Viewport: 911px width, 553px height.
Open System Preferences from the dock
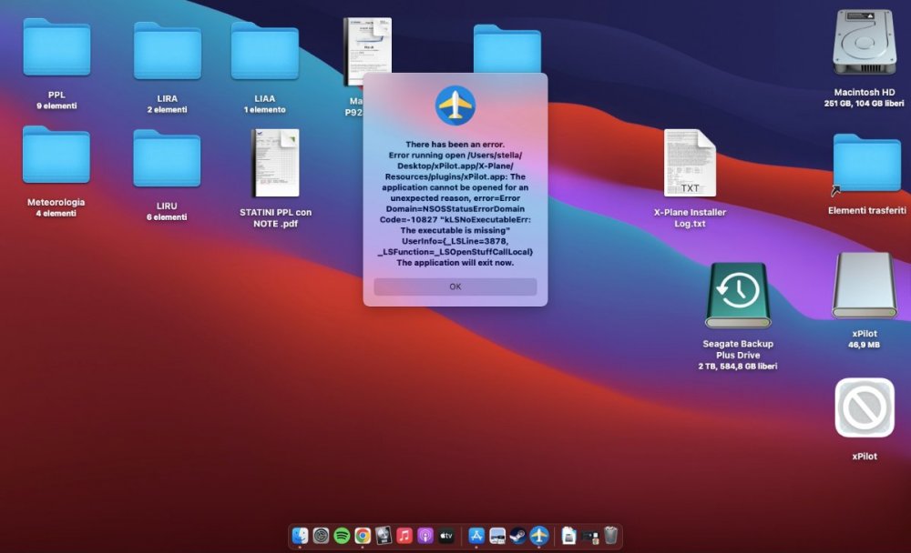tap(321, 536)
